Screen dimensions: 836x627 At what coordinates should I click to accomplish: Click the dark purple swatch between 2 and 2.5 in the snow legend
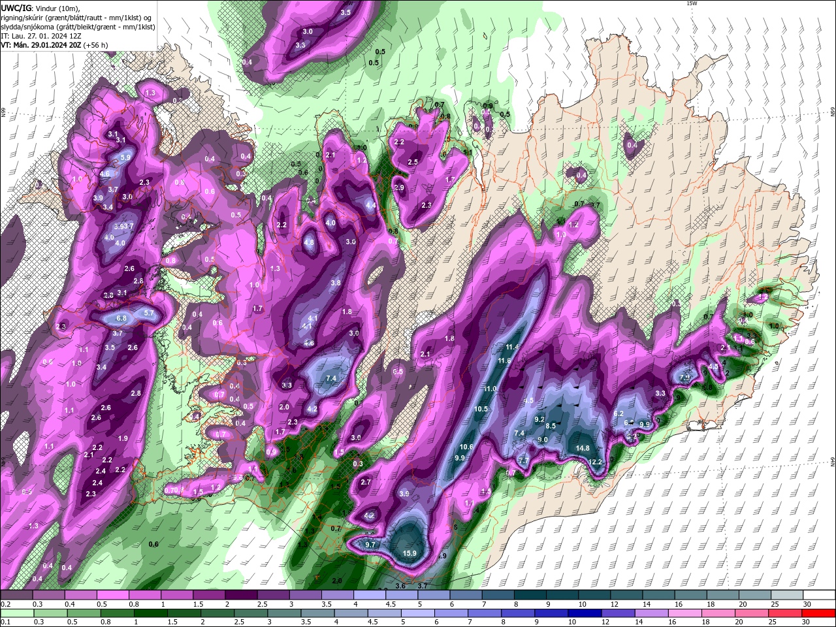tap(241, 595)
